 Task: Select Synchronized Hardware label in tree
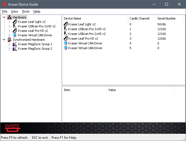29,40
